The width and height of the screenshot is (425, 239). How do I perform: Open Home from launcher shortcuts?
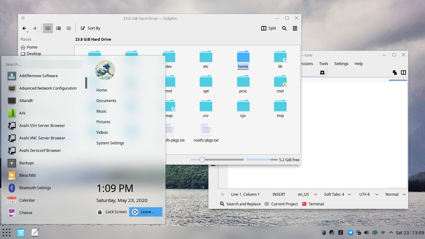tap(102, 90)
